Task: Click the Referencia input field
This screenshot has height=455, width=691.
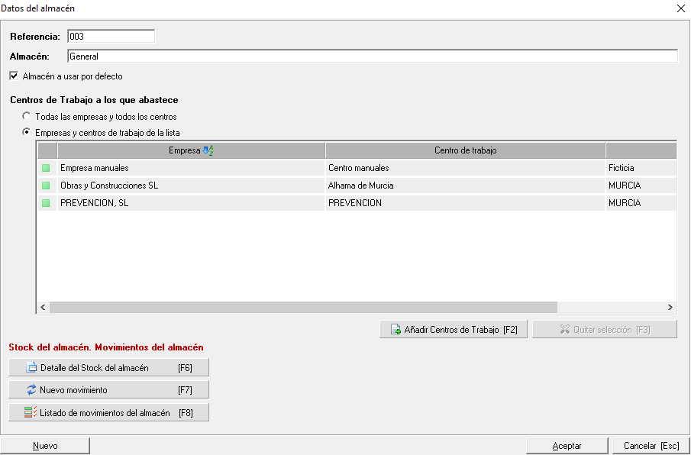Action: click(x=111, y=37)
